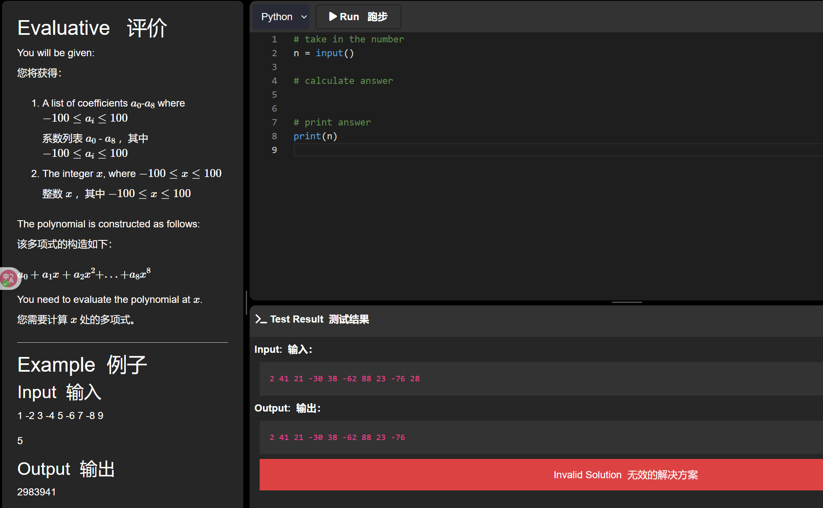Click the example output value 2983941
This screenshot has height=508, width=823.
[x=36, y=492]
